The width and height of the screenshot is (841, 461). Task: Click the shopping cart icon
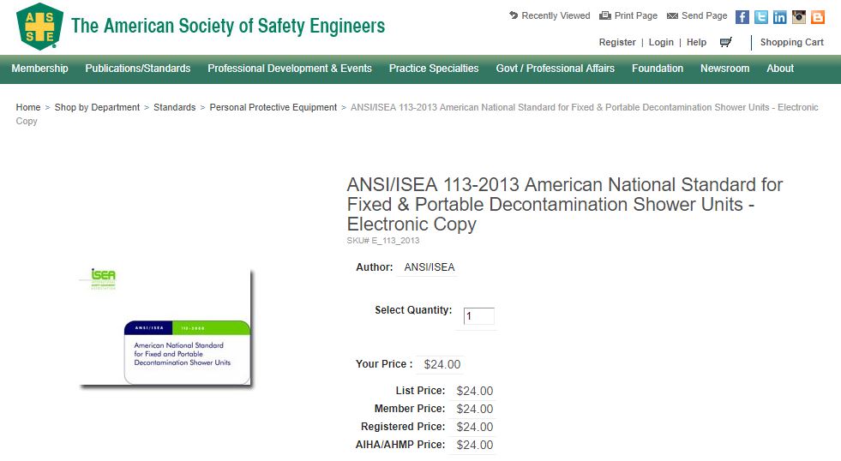click(x=726, y=42)
